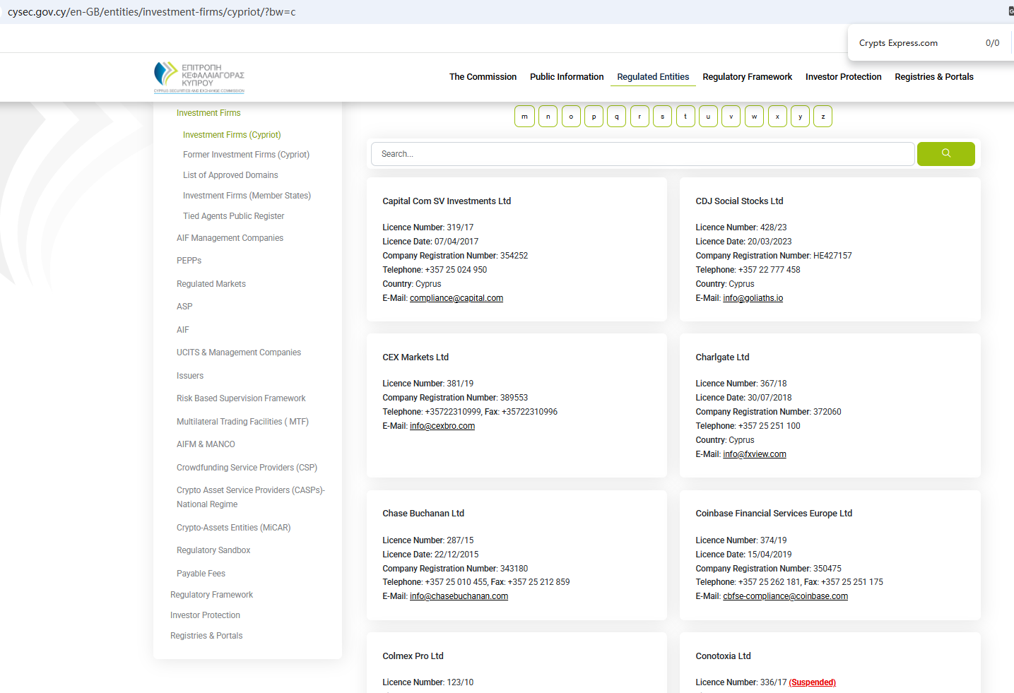Viewport: 1014px width, 693px height.
Task: Open Registries & Portals menu
Action: (x=933, y=77)
